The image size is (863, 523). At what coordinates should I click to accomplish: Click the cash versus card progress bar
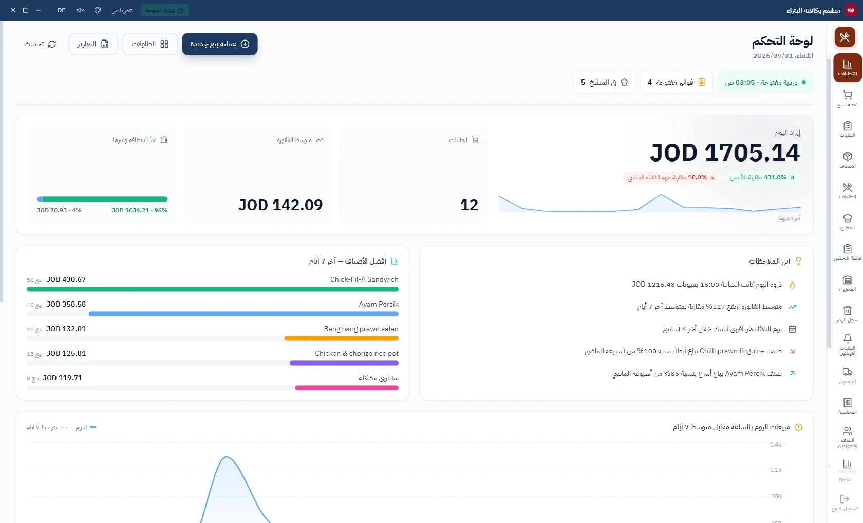pos(102,199)
